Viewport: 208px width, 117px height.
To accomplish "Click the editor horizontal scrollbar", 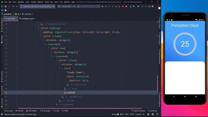I will pos(80,108).
